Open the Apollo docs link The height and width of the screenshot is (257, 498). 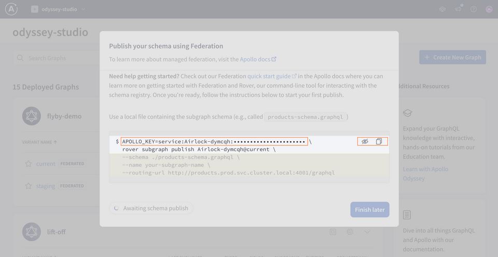click(x=258, y=59)
